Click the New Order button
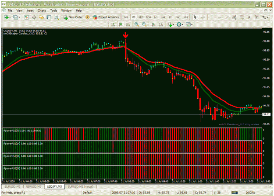The image size is (274, 196). click(x=73, y=17)
